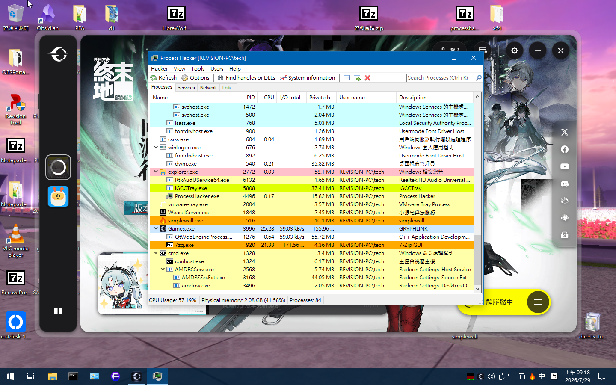
Task: Open the Help menu
Action: pyautogui.click(x=235, y=69)
